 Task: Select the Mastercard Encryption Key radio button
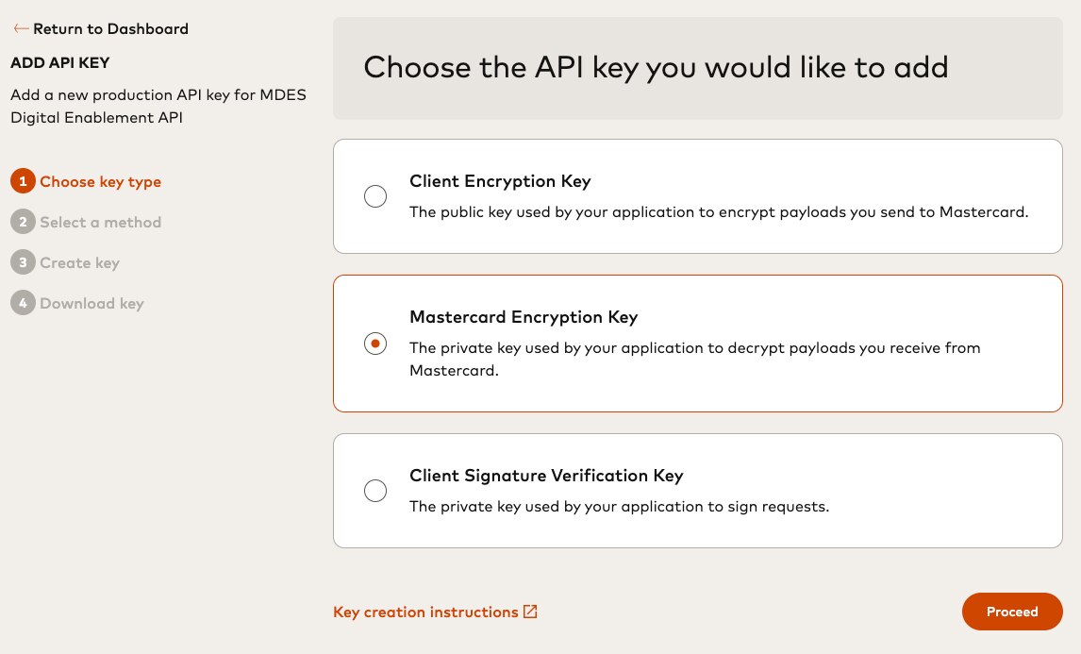click(x=375, y=344)
